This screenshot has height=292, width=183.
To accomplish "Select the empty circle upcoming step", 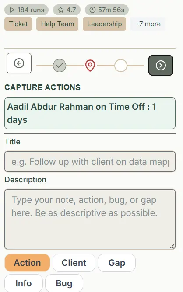I will pyautogui.click(x=121, y=66).
